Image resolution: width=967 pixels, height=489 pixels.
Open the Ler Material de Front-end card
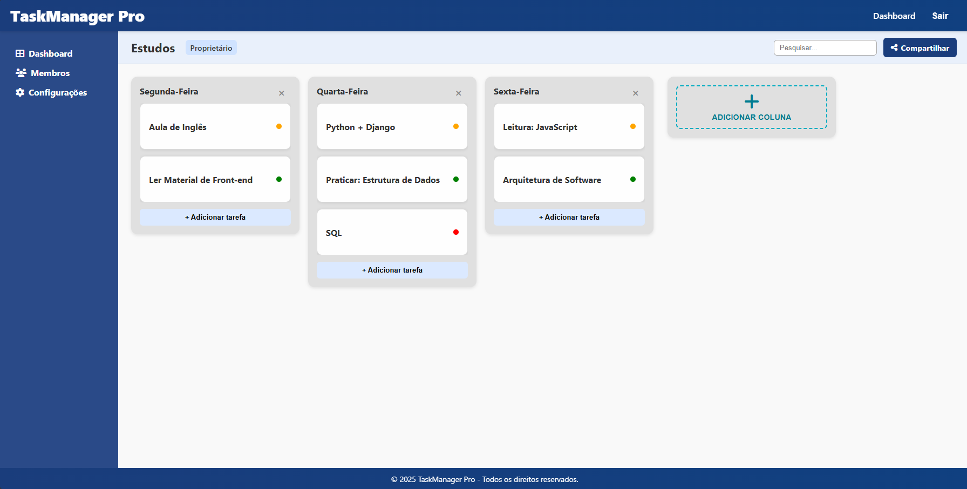pyautogui.click(x=215, y=179)
